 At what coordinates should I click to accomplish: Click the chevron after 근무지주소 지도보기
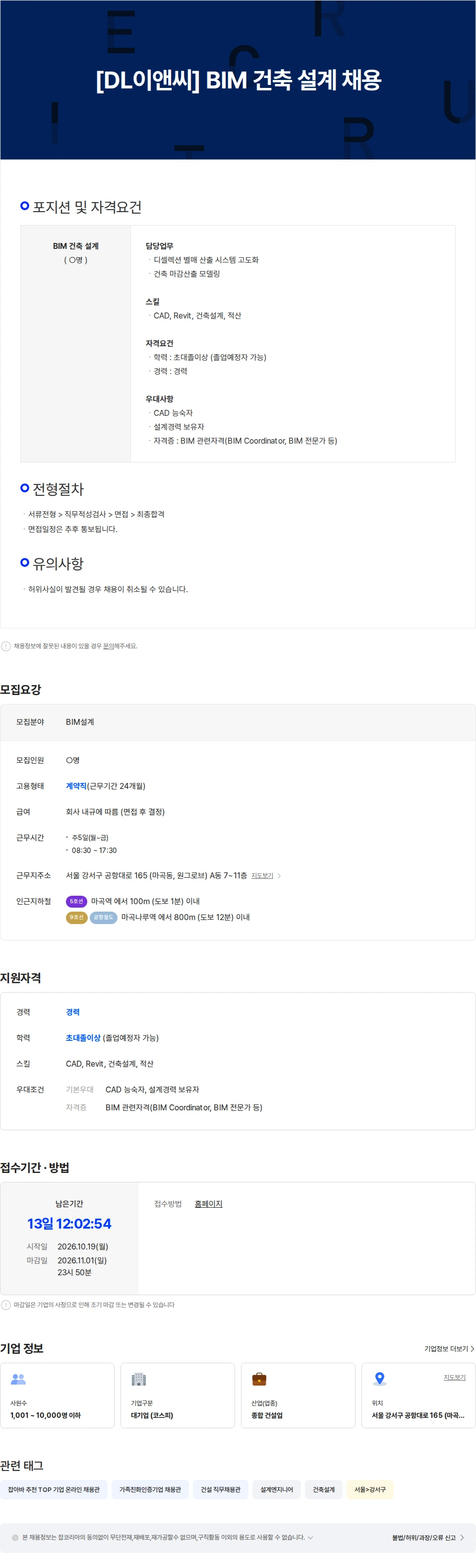pyautogui.click(x=279, y=875)
